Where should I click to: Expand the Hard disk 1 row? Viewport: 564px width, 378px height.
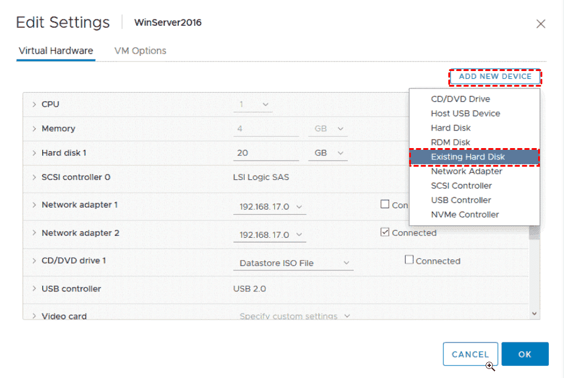[34, 153]
